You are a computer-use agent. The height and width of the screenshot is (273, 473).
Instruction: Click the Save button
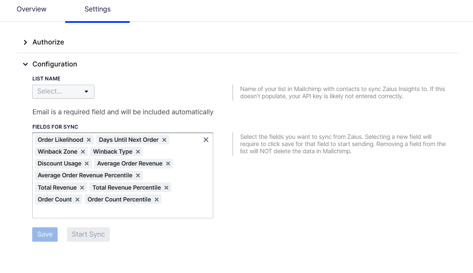coord(45,234)
